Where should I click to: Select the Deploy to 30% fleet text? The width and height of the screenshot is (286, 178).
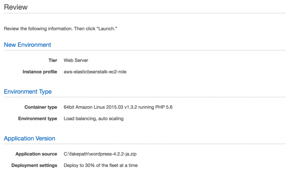click(101, 166)
